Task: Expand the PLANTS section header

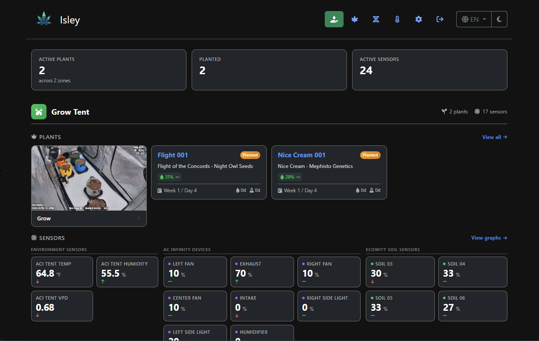Action: pos(46,137)
